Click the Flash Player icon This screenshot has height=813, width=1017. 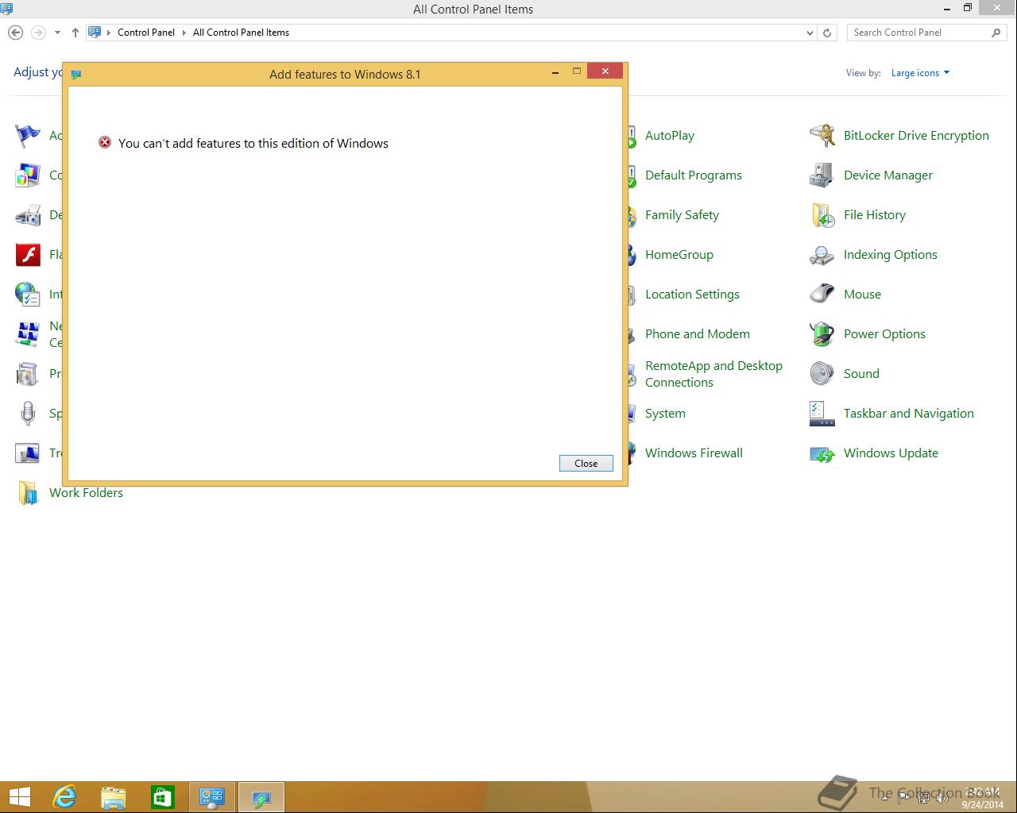[28, 255]
